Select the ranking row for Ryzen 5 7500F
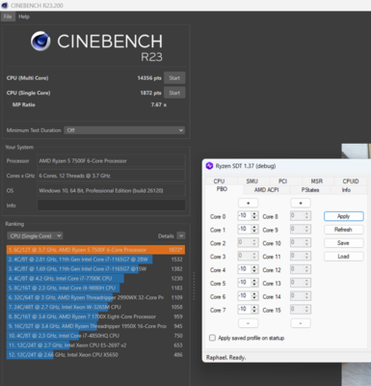This screenshot has height=386, width=371. point(95,250)
